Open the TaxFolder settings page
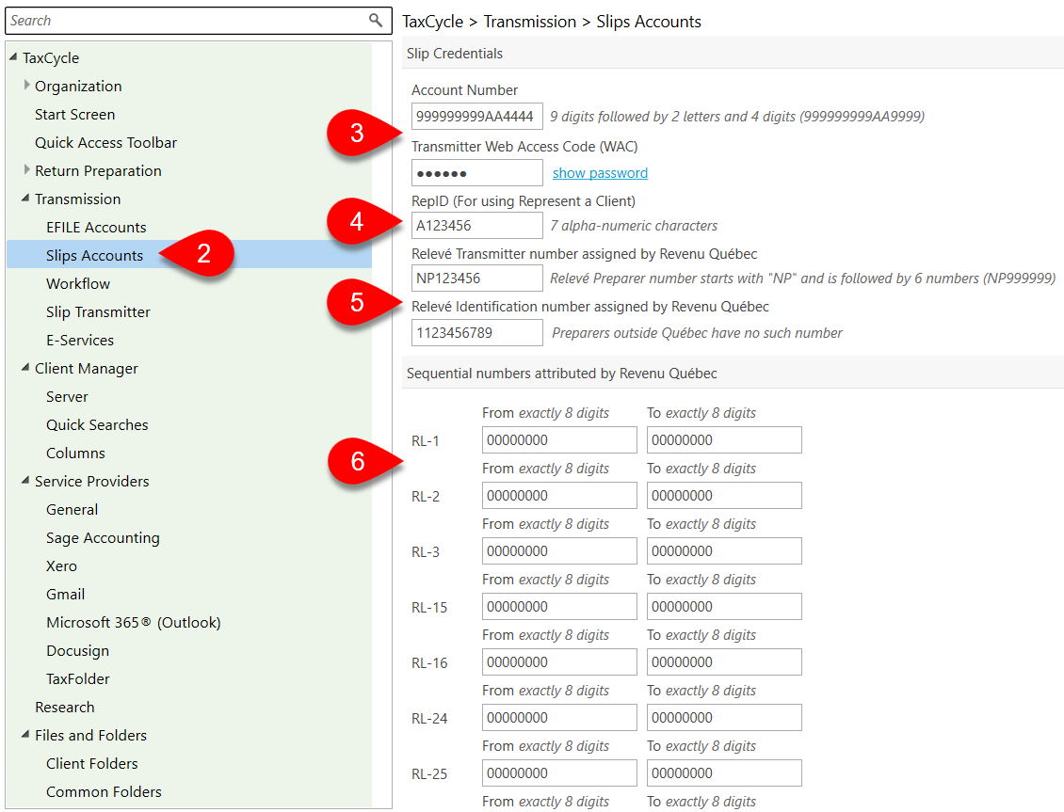This screenshot has height=812, width=1064. tap(77, 678)
